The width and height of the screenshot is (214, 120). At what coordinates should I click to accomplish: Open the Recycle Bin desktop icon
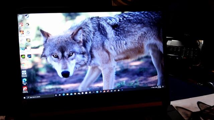[21, 17]
